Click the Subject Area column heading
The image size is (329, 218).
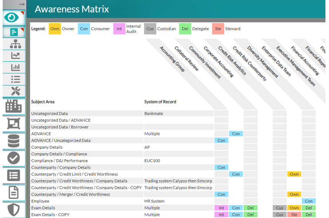pyautogui.click(x=43, y=102)
